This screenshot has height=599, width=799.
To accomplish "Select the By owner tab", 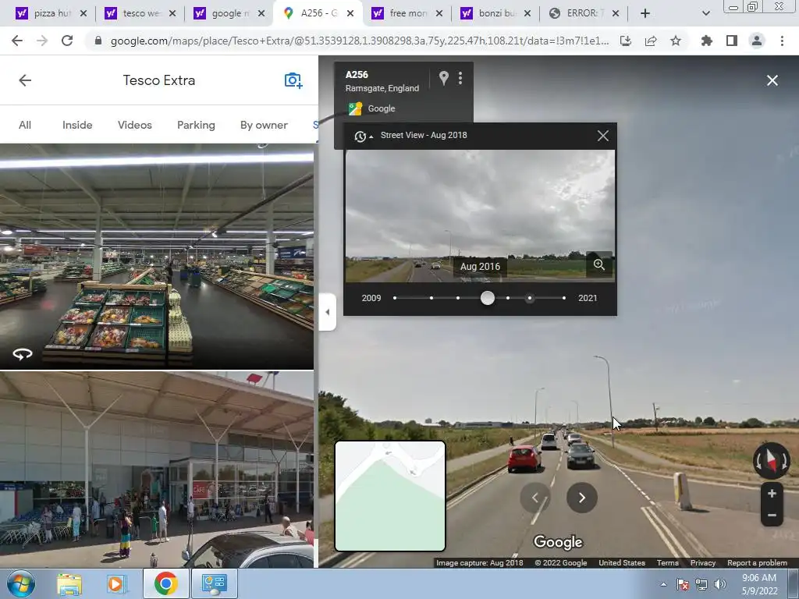I will (264, 125).
